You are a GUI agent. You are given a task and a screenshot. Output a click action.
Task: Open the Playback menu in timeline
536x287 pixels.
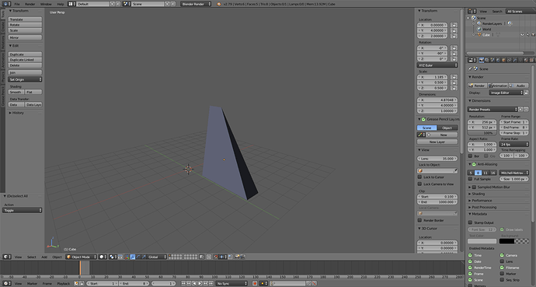click(x=63, y=284)
